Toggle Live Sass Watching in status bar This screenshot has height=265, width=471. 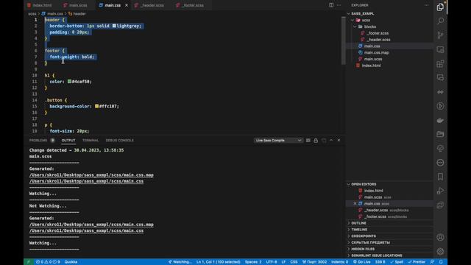(x=180, y=262)
